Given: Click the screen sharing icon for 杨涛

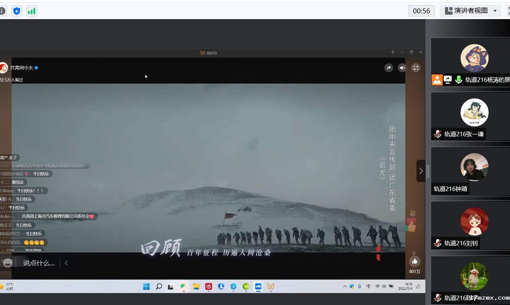Looking at the screenshot, I should (448, 80).
